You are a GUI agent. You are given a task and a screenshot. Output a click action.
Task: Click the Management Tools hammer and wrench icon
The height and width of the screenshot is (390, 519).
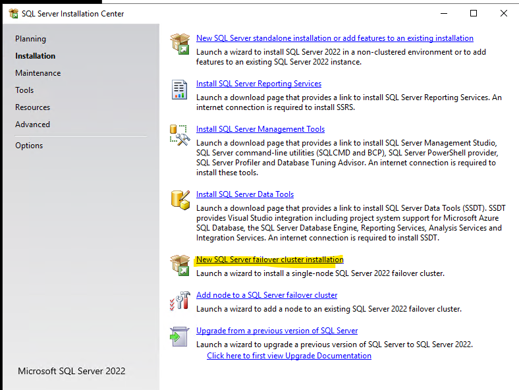tap(180, 135)
